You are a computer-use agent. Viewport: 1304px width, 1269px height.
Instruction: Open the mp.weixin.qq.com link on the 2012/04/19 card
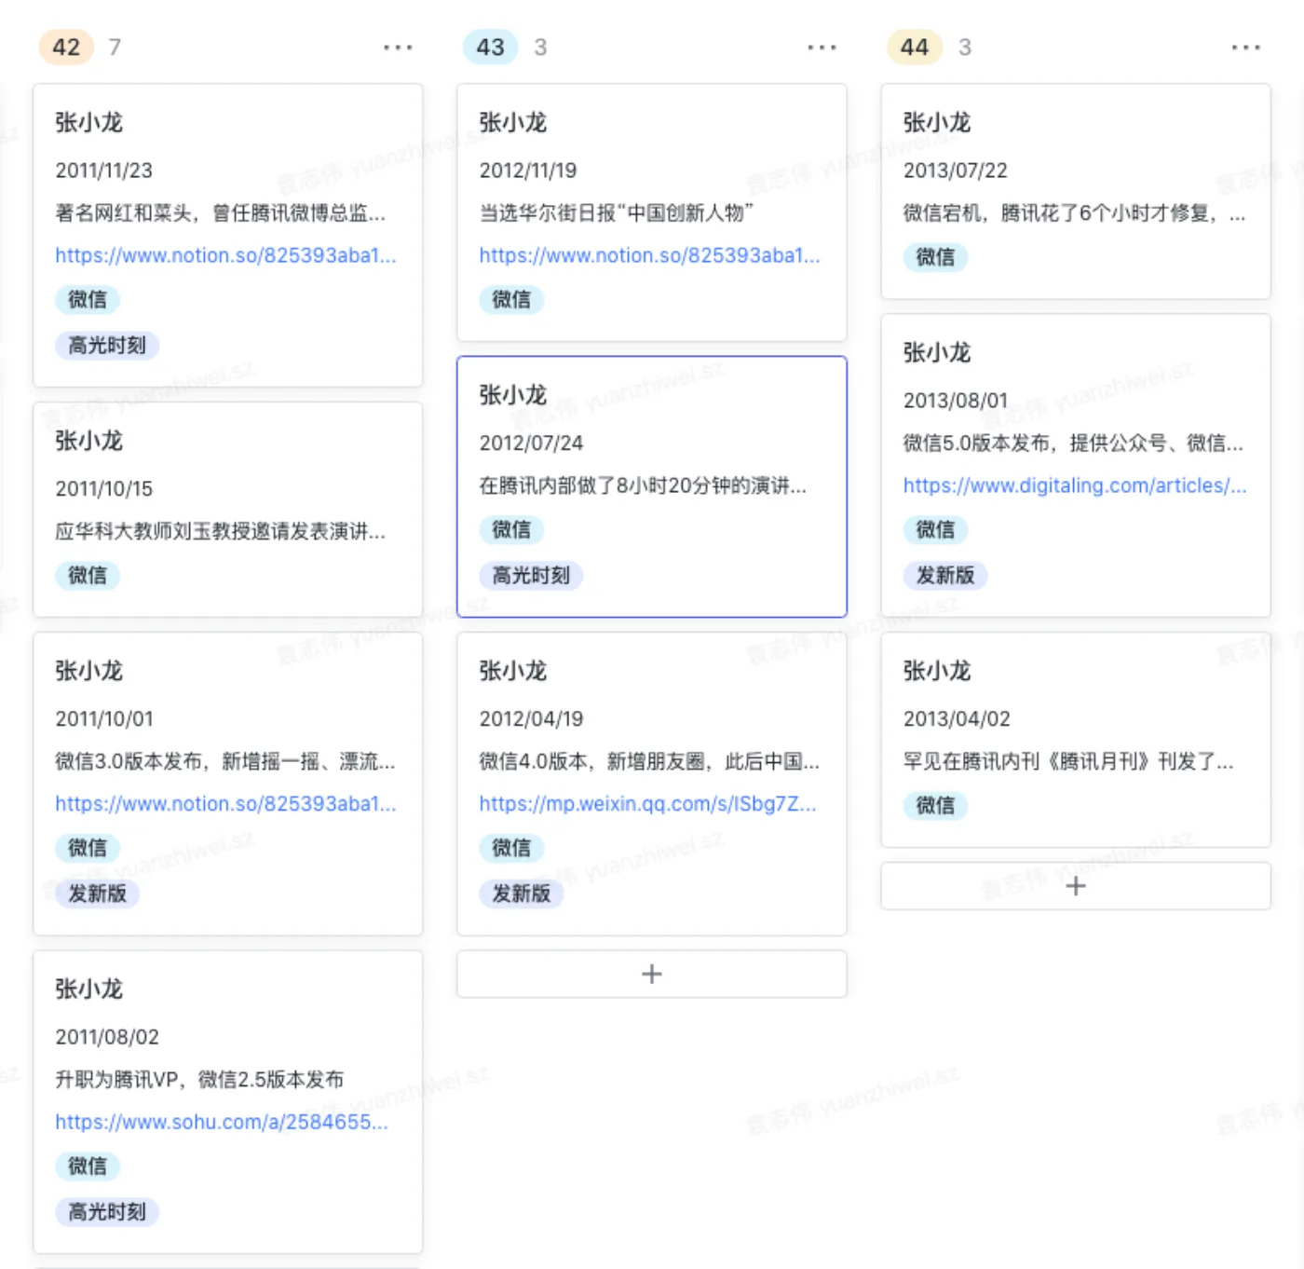648,804
